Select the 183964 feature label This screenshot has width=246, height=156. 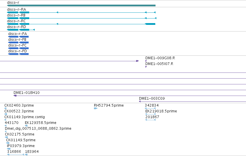coord(32,152)
